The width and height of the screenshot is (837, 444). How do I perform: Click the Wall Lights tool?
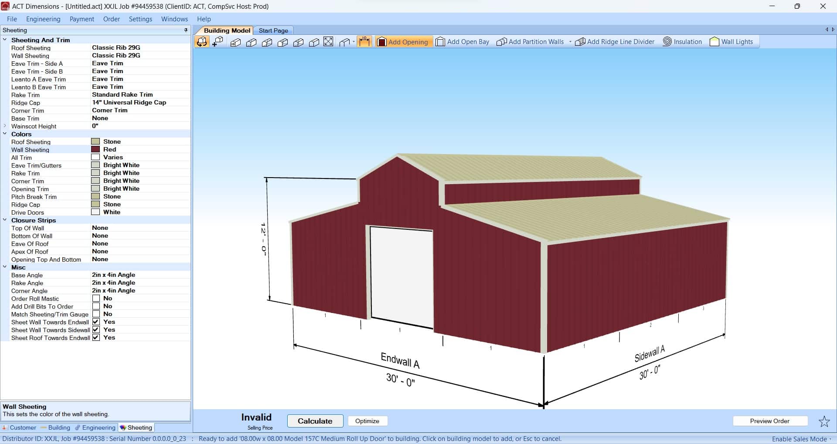point(731,42)
